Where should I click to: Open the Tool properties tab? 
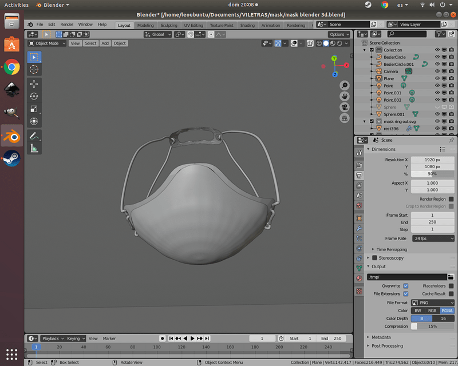tap(360, 153)
